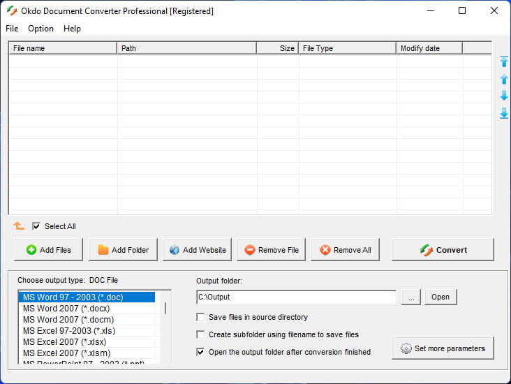Click the Add Website button

click(x=197, y=250)
